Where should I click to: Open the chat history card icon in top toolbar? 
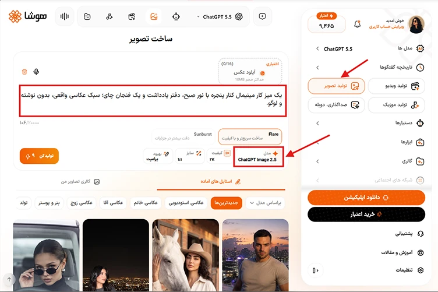pyautogui.click(x=87, y=17)
